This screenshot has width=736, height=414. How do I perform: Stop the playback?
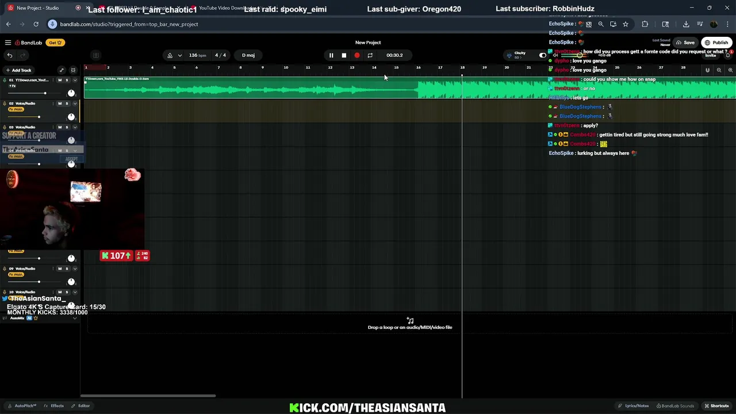344,55
